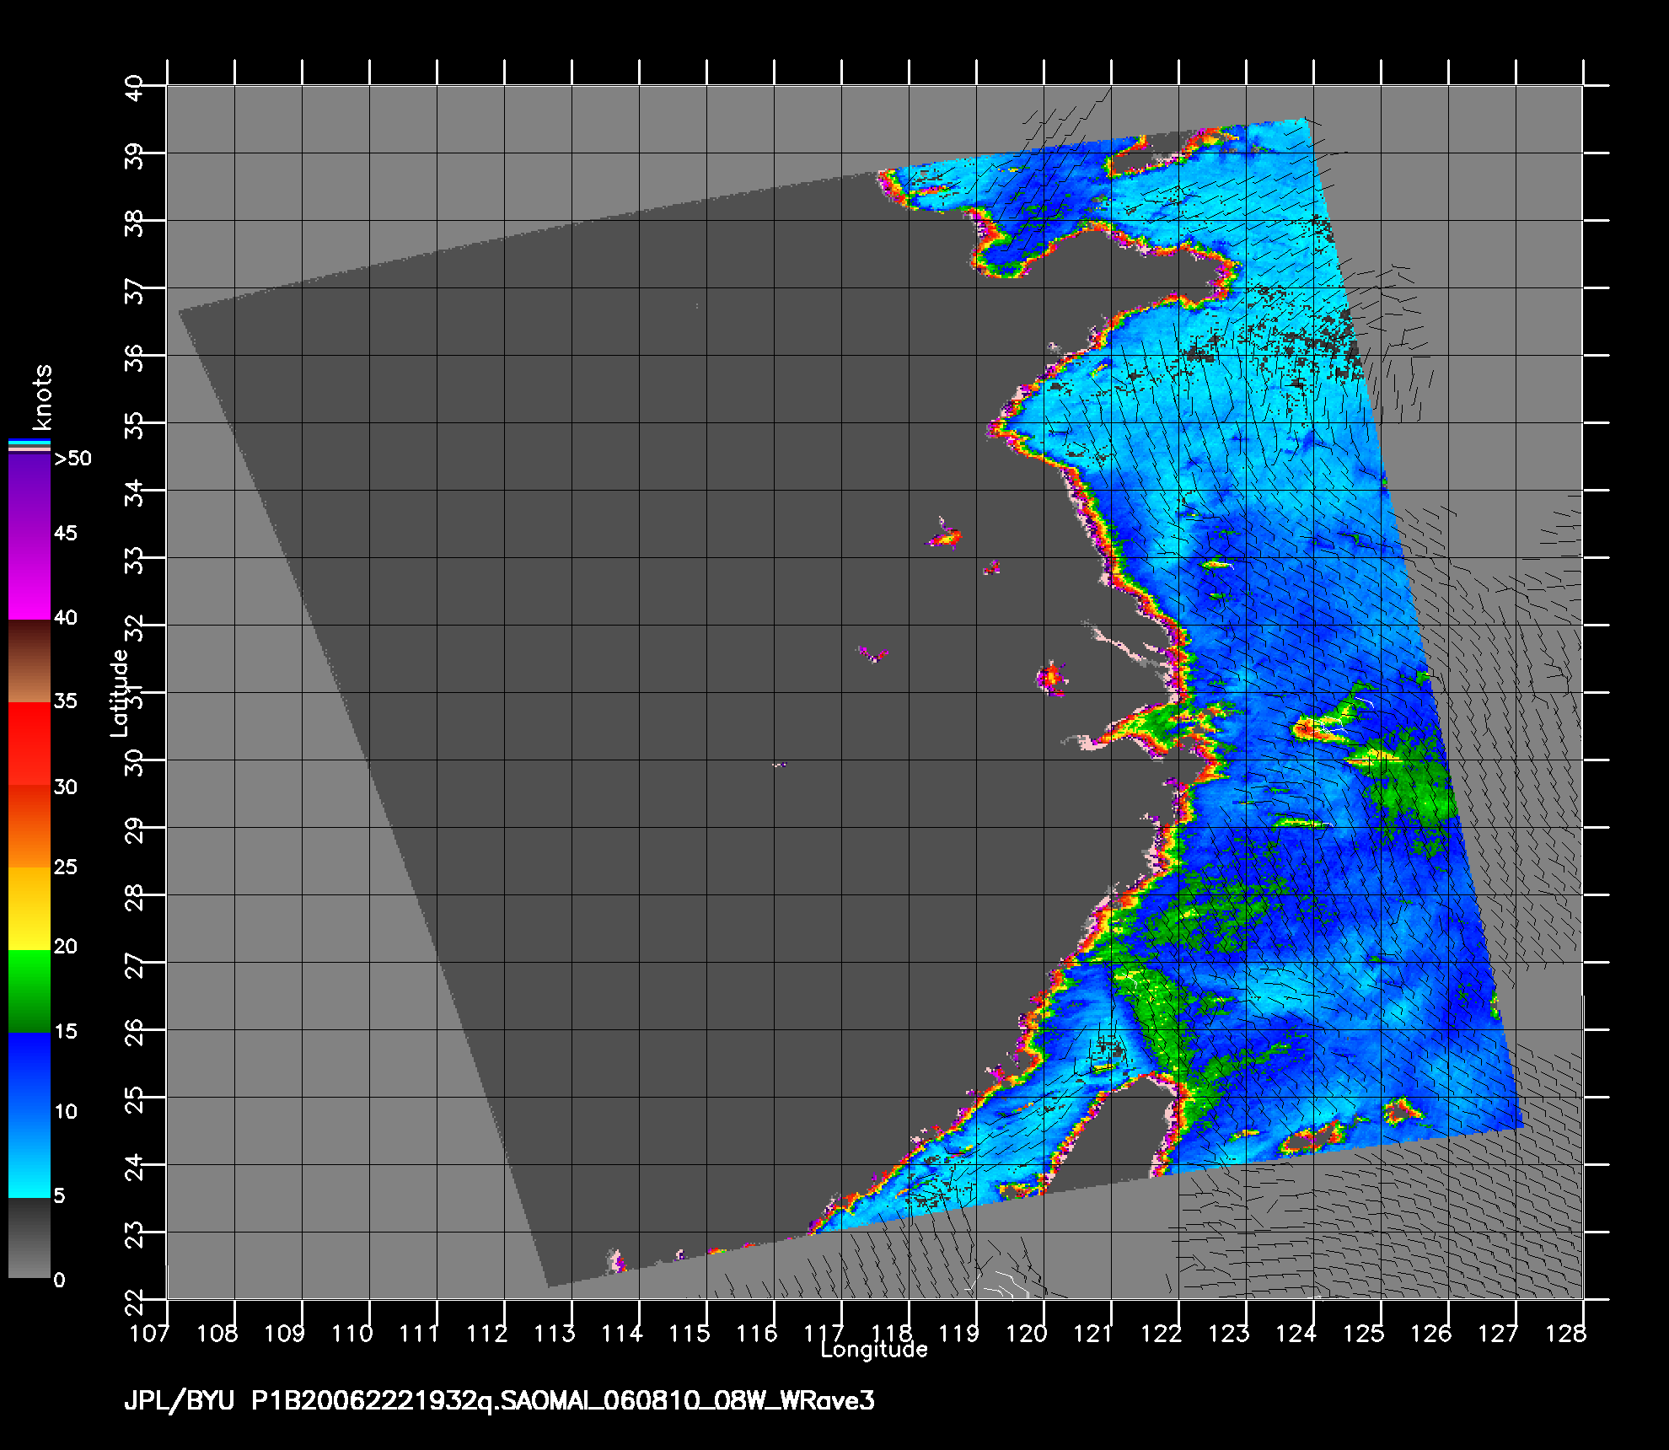1669x1450 pixels.
Task: Click the 'Latitude' axis title
Action: (120, 692)
